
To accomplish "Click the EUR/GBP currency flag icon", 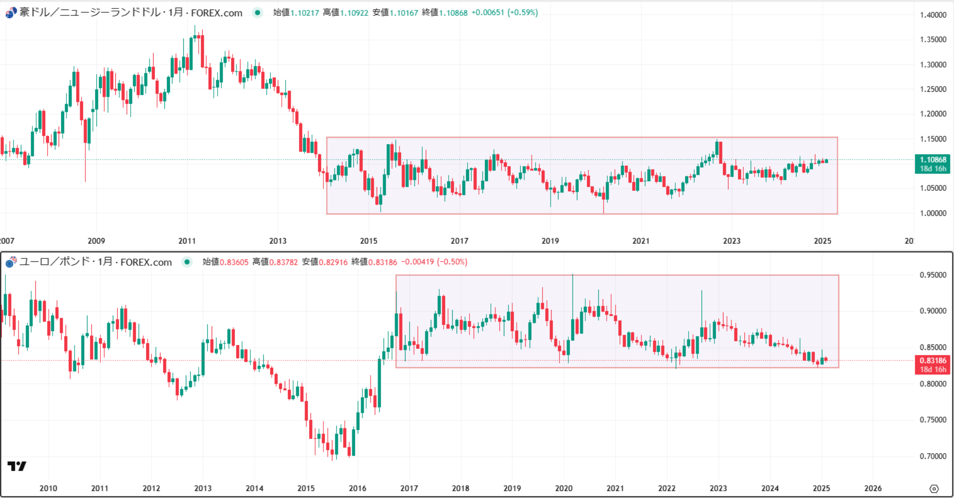I will point(11,262).
